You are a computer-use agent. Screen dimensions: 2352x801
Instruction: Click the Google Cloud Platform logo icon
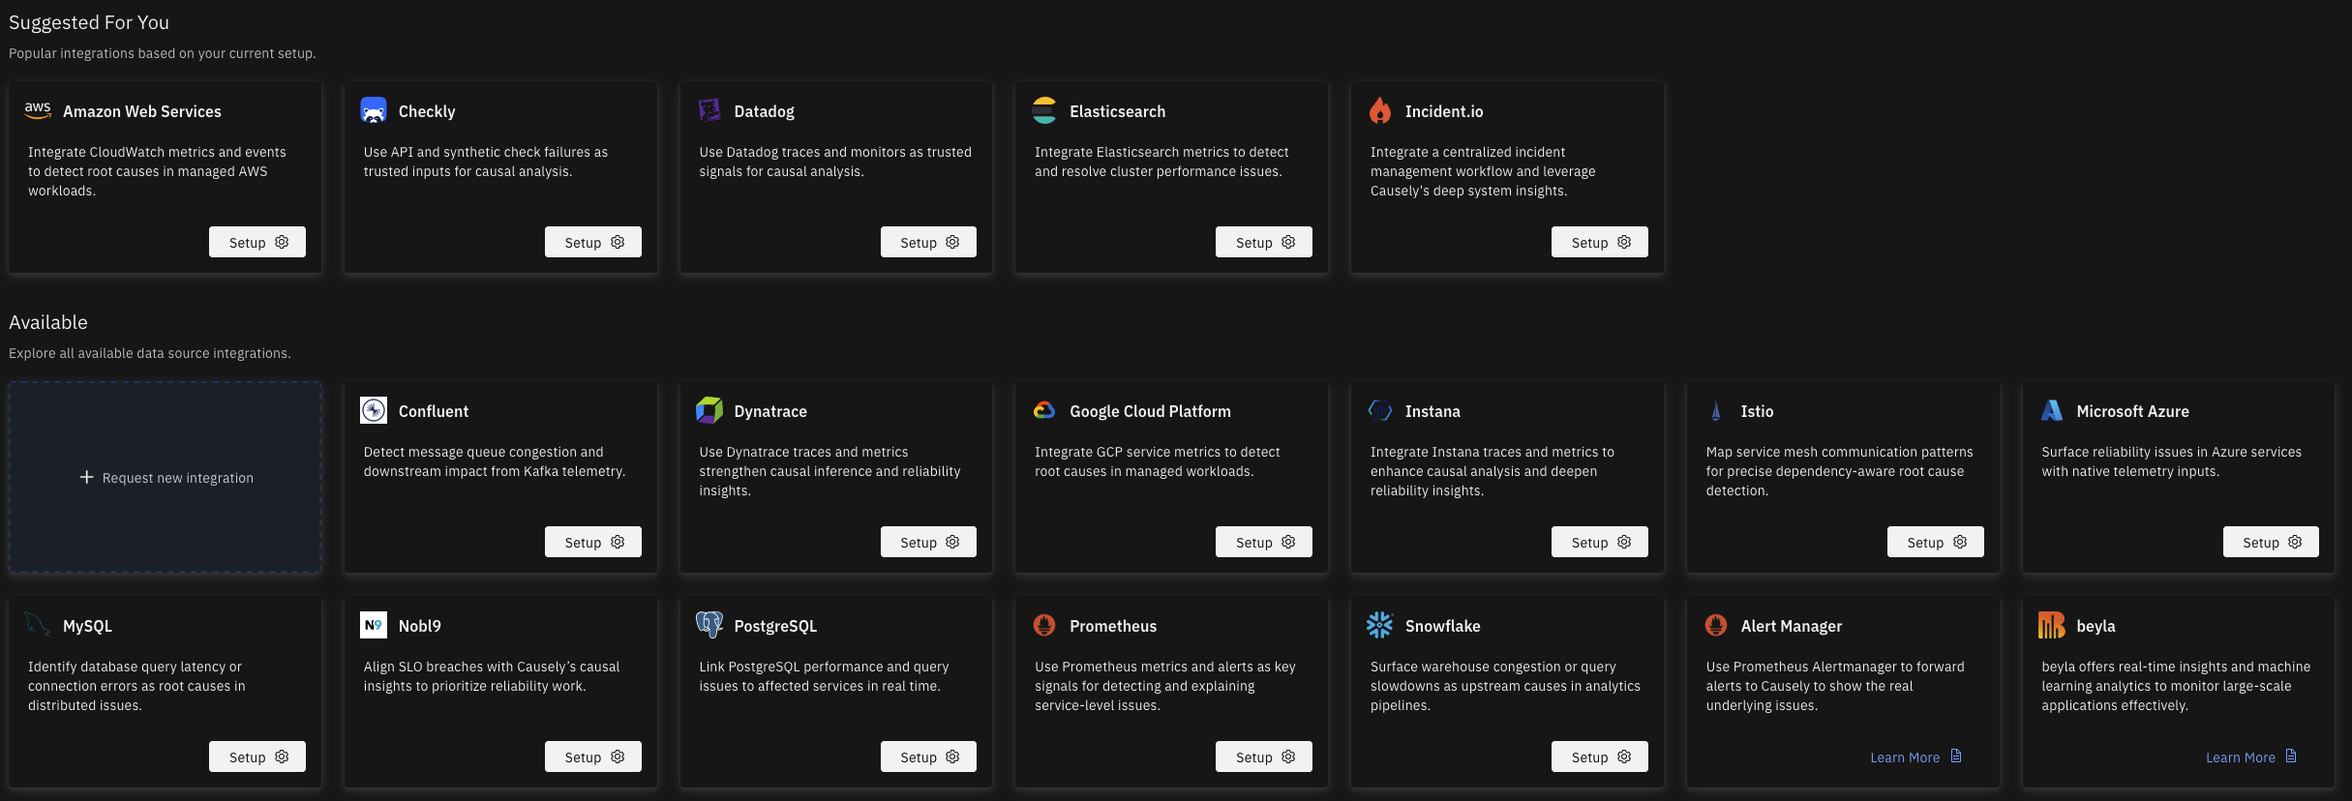[x=1044, y=410]
